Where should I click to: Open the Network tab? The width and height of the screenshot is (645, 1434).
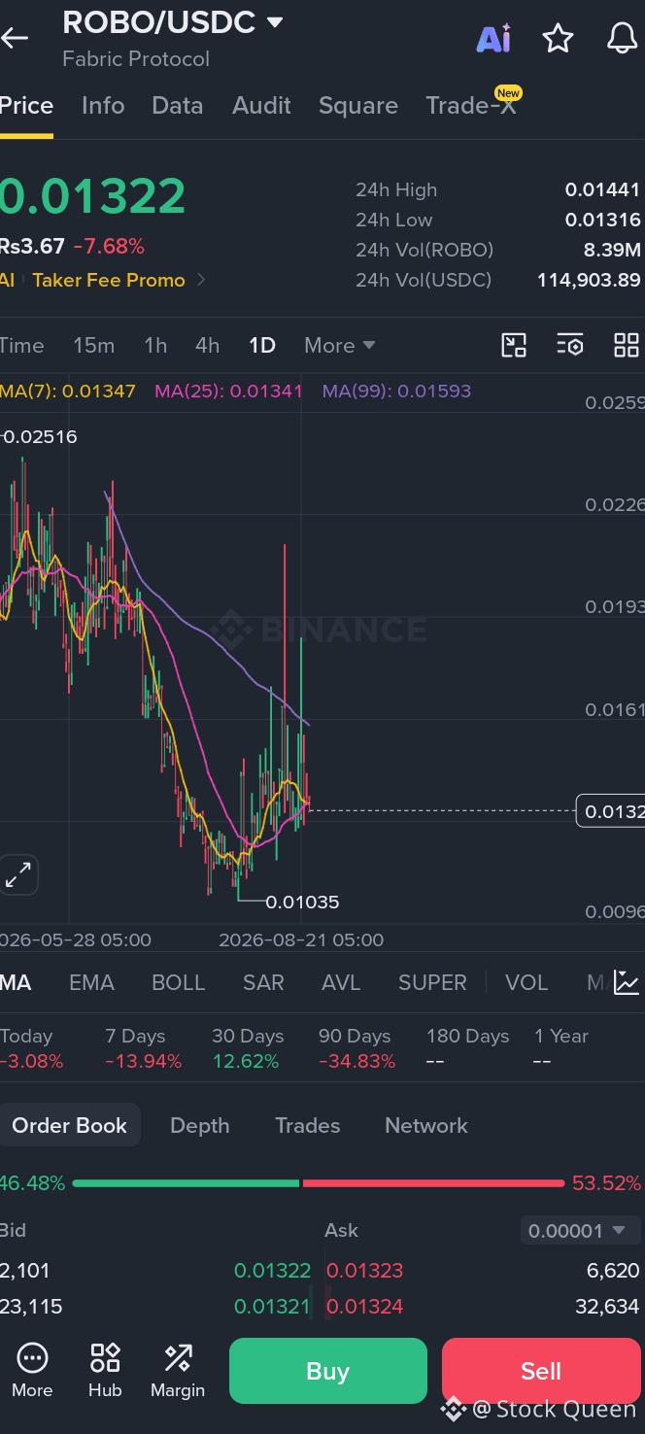(x=426, y=1125)
